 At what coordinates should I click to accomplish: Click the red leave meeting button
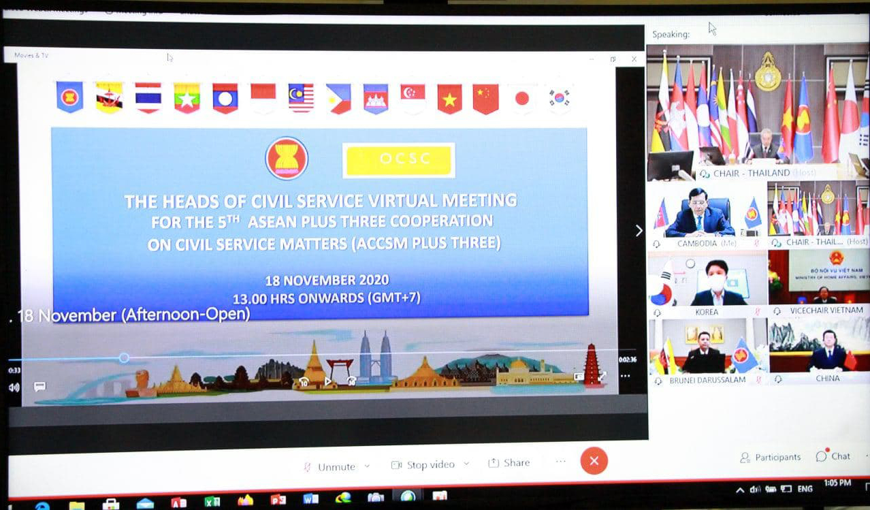coord(594,461)
